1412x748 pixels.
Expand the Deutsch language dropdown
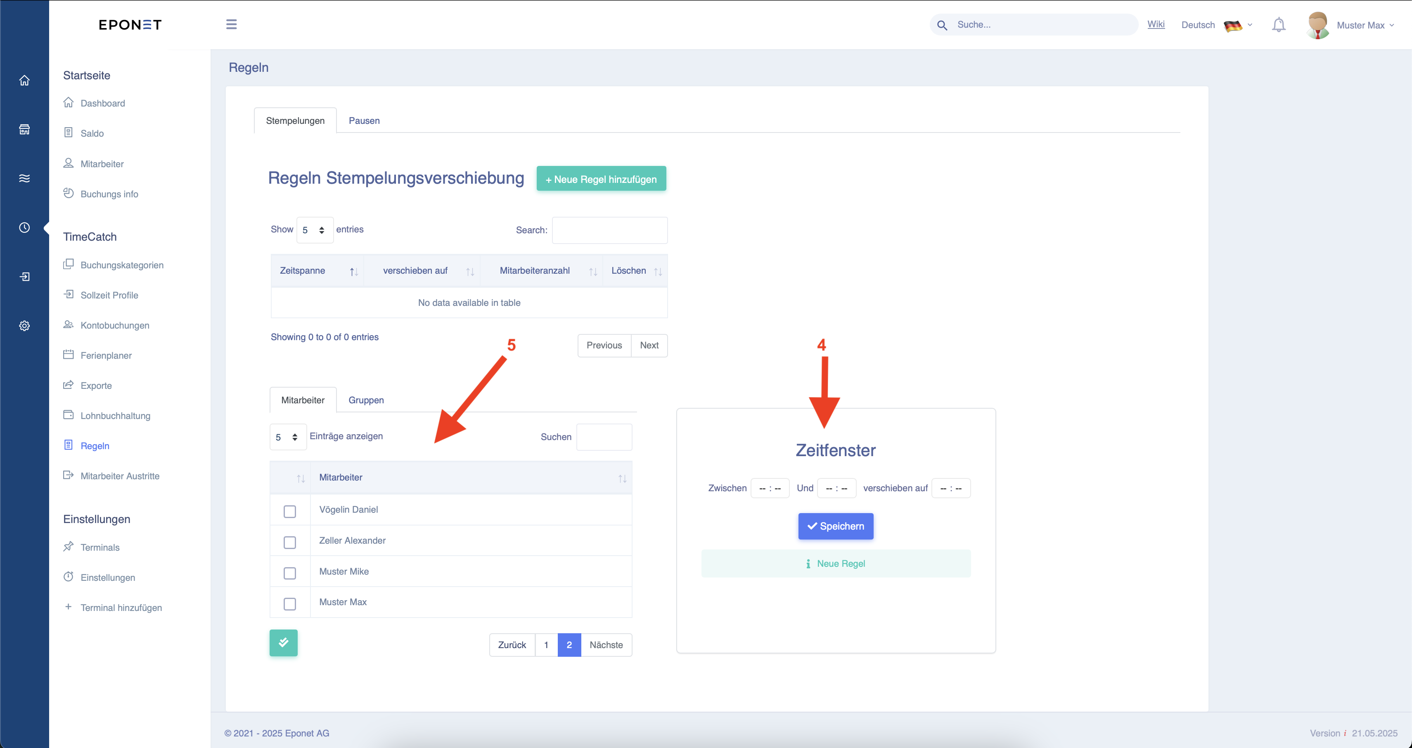click(1217, 25)
